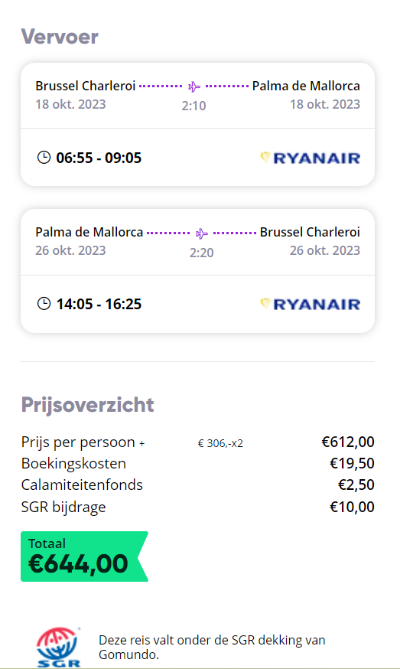This screenshot has height=669, width=400.
Task: Click the Ryanair logo on outbound flight
Action: pos(310,158)
